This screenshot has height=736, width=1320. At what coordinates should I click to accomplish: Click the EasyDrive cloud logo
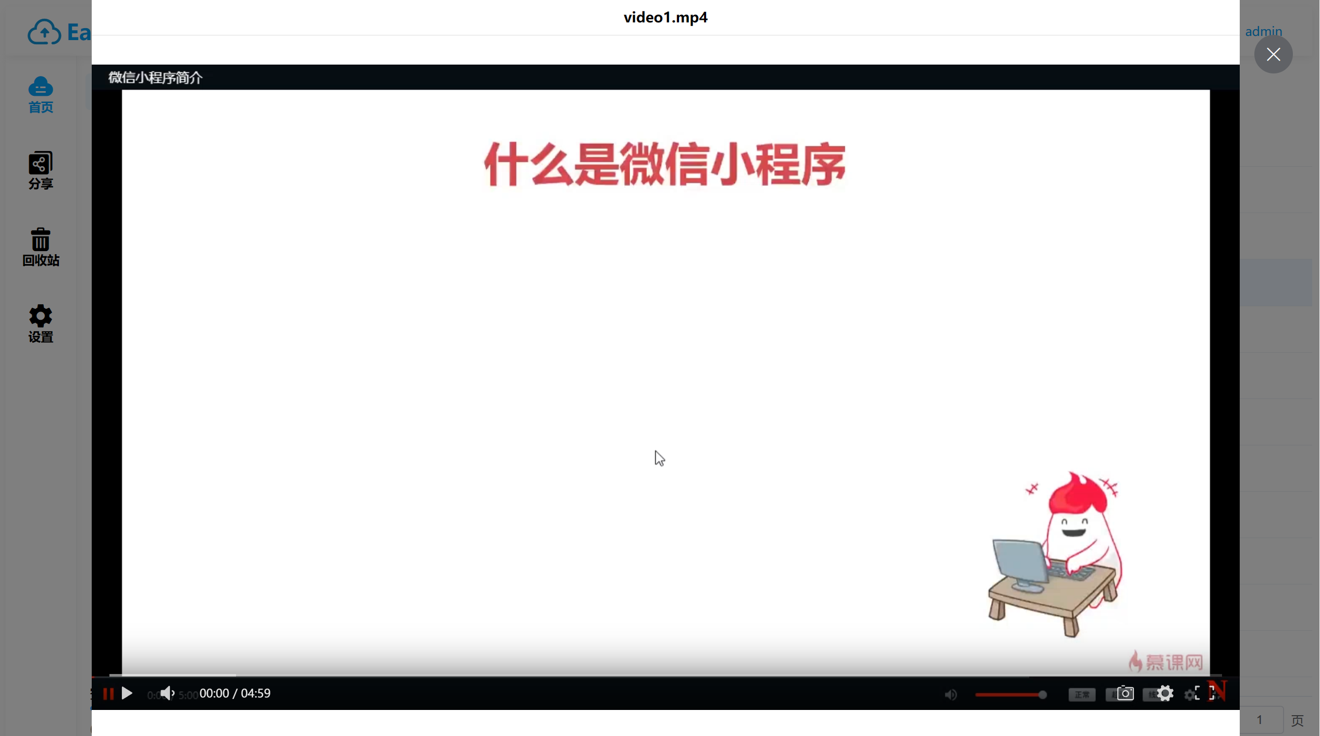(x=45, y=32)
